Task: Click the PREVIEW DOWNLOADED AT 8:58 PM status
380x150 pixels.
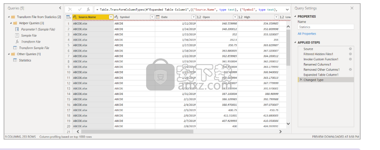Action: point(335,137)
